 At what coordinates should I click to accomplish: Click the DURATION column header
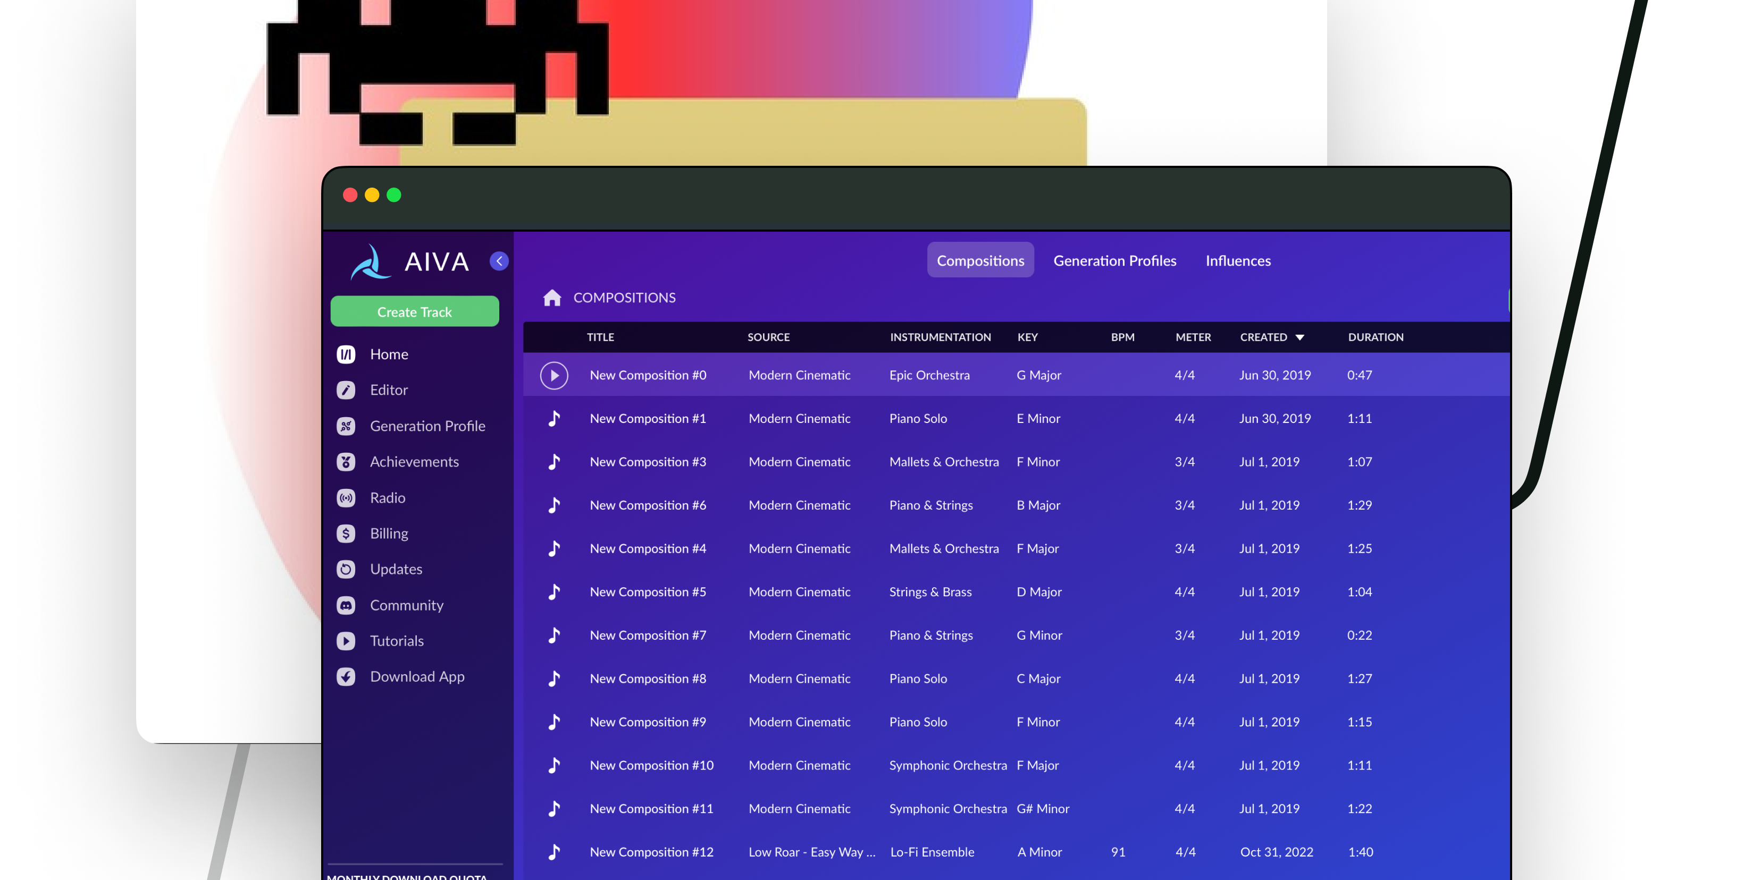tap(1375, 337)
